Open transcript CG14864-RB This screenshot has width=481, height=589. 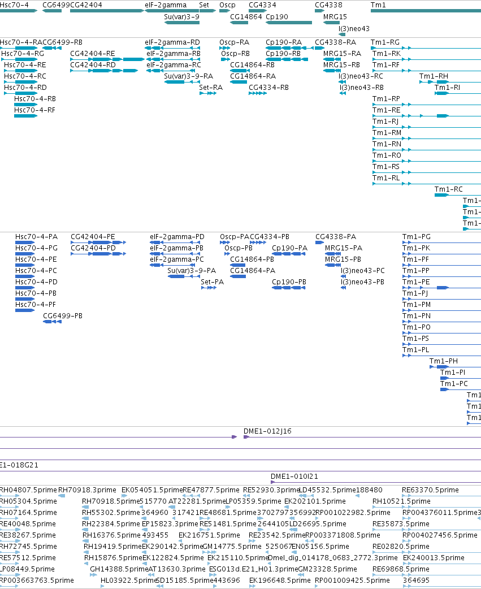[252, 64]
